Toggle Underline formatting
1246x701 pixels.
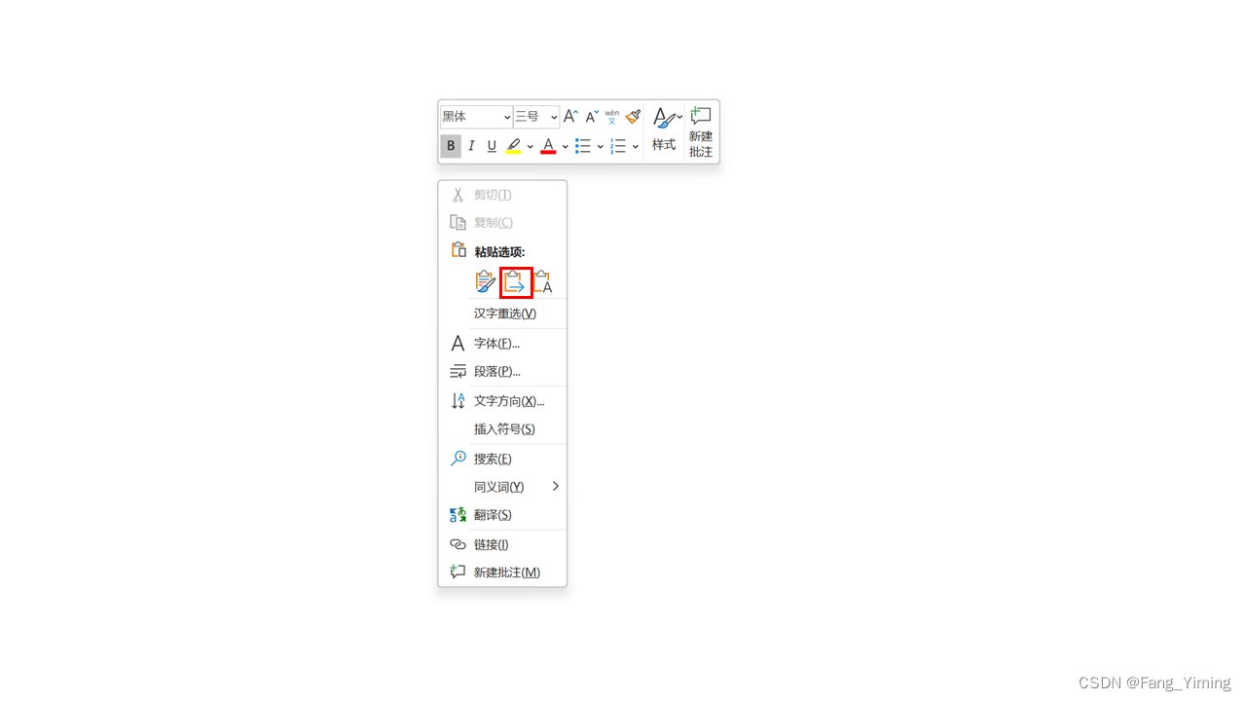[x=492, y=146]
